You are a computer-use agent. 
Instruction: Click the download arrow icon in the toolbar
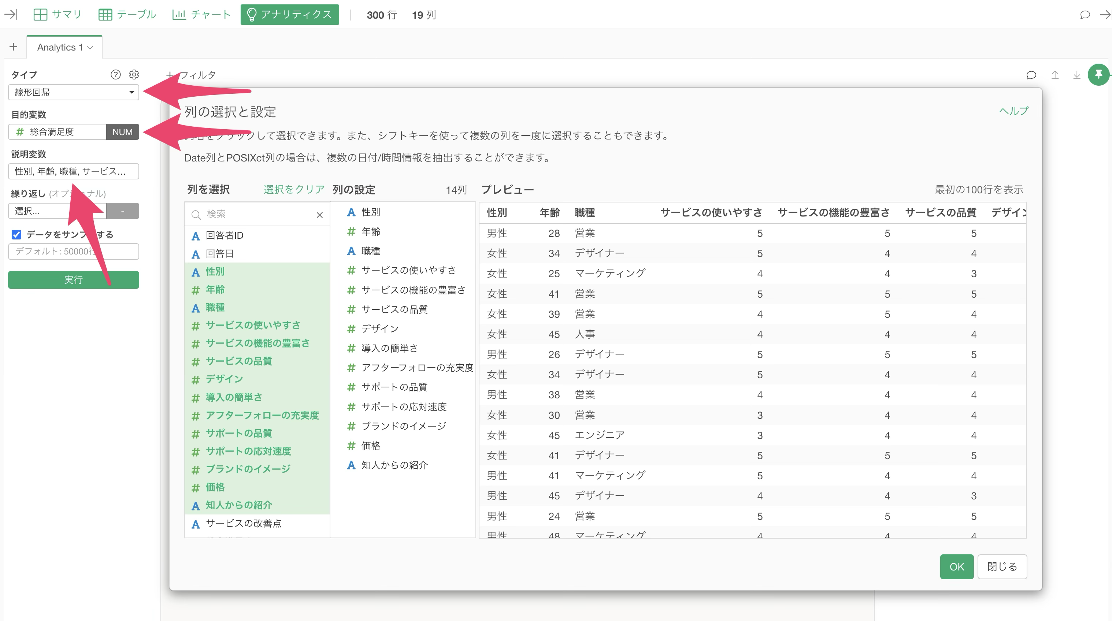click(1076, 75)
